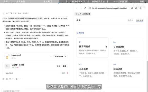Open the browser toolbar more options menu
148x92 pixels.
click(x=145, y=8)
